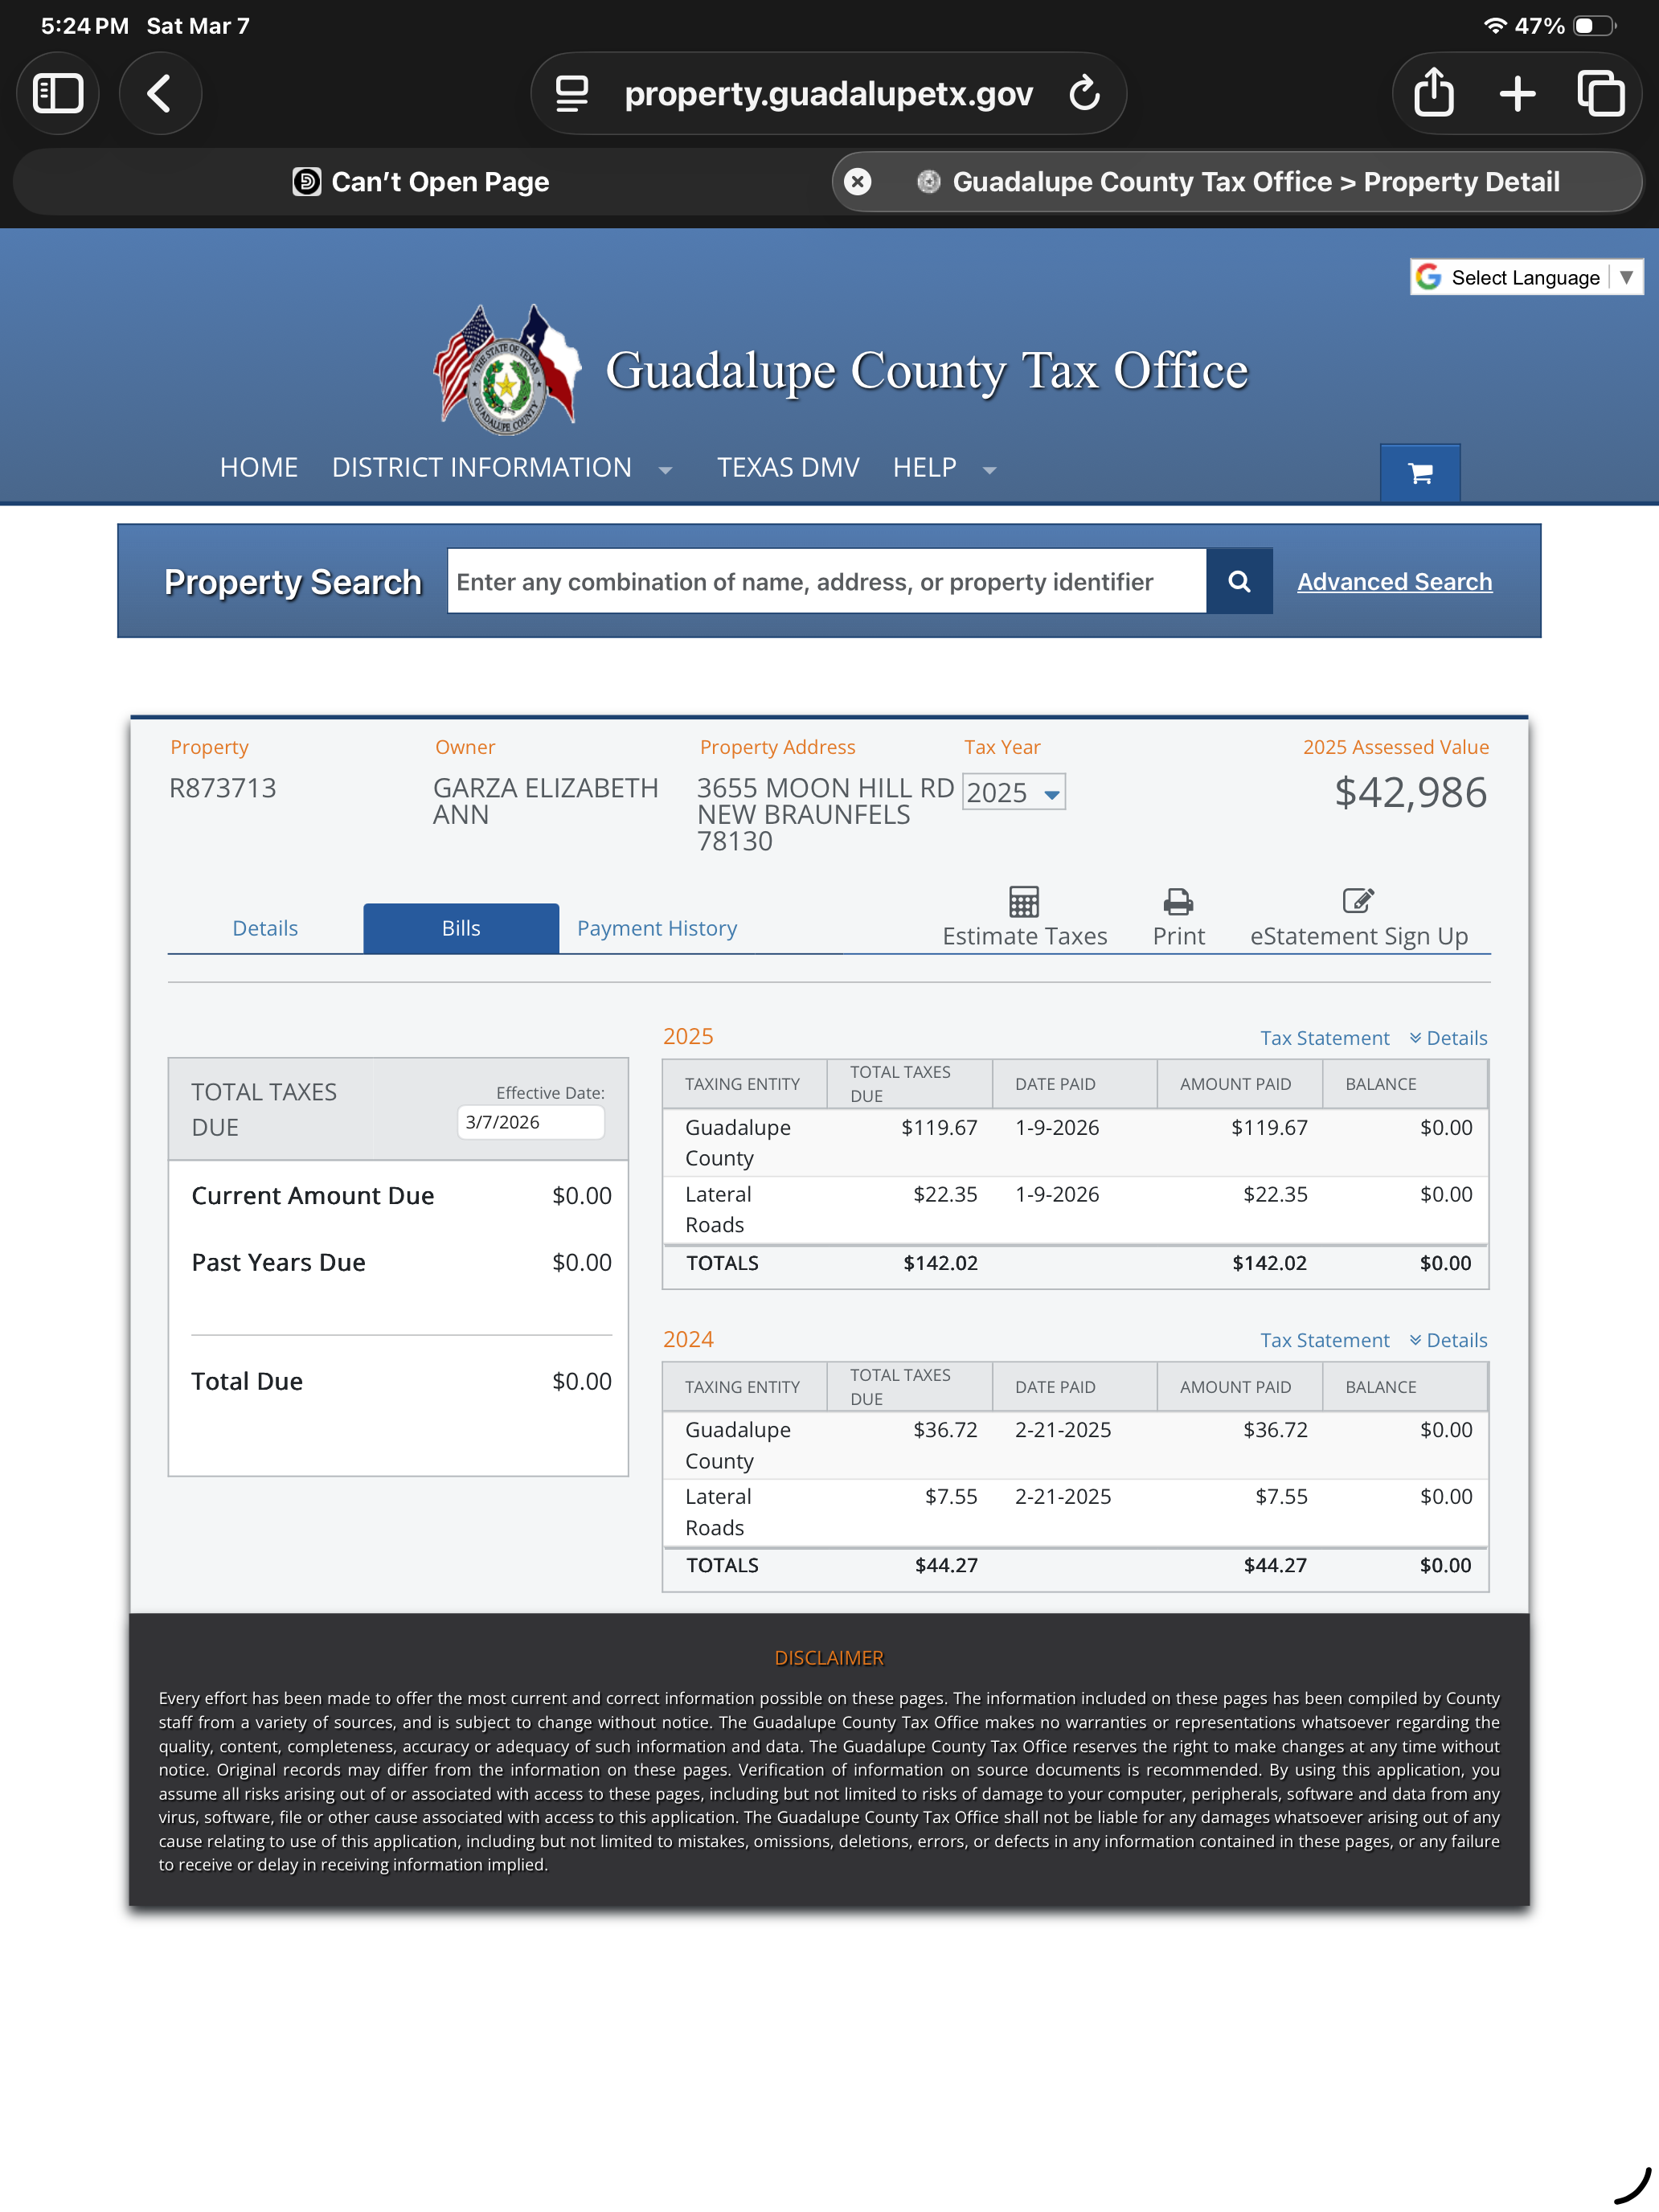
Task: Close the Guadalupe County Tax Office tab
Action: (x=857, y=182)
